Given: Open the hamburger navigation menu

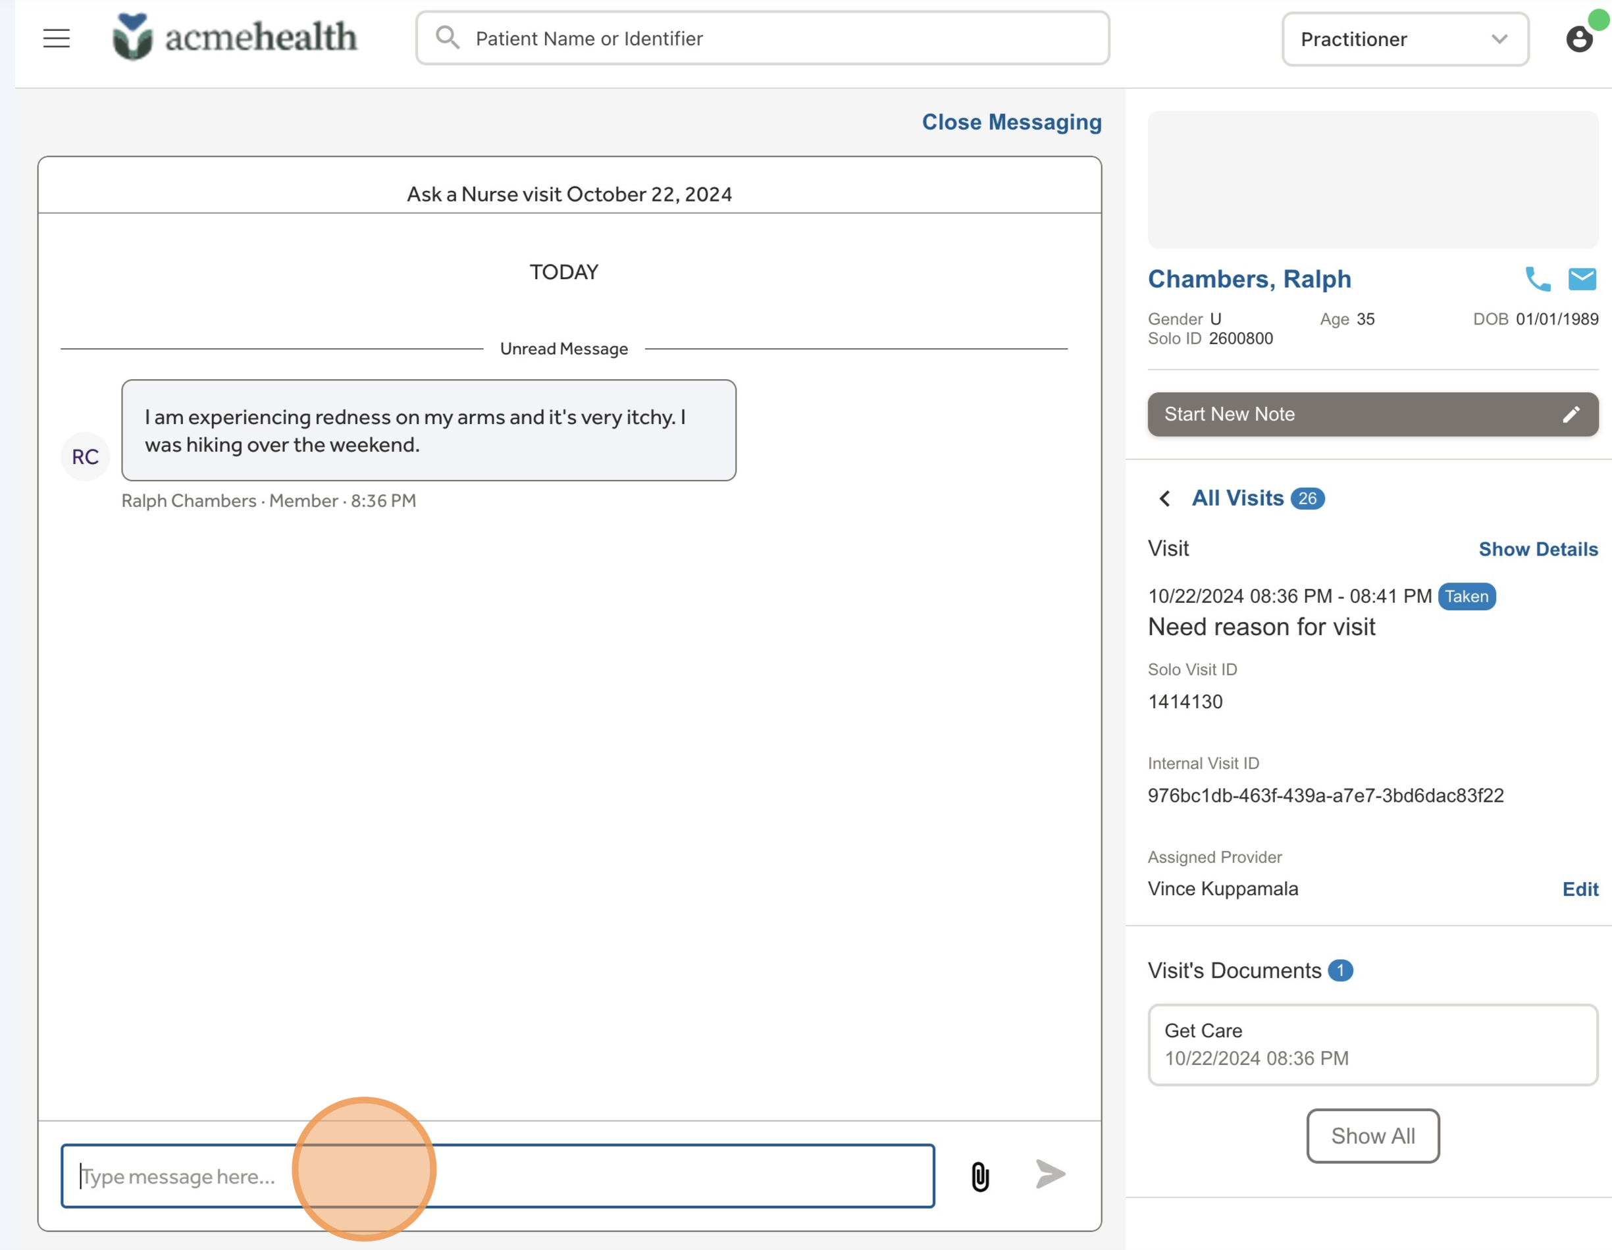Looking at the screenshot, I should (56, 38).
